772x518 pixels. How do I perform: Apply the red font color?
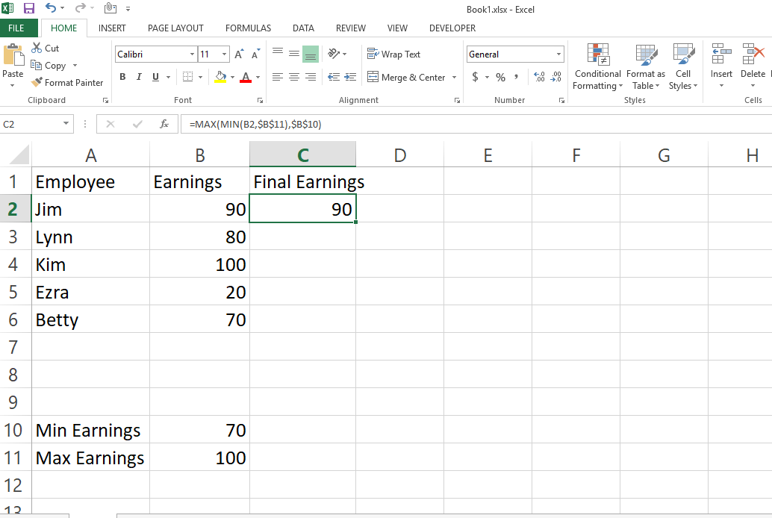246,77
